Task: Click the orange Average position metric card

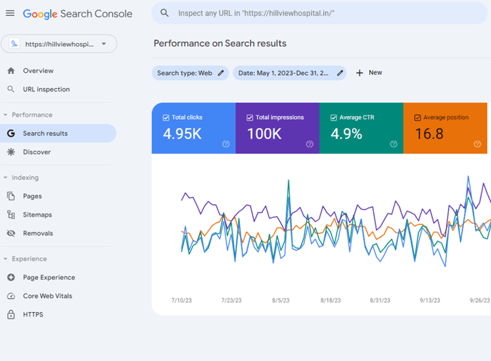Action: pos(445,129)
